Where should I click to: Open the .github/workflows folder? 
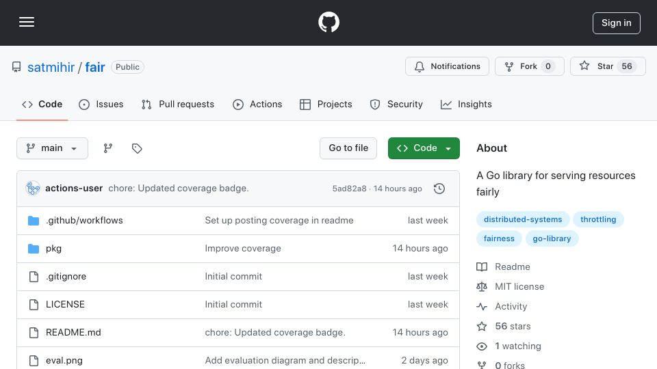tap(84, 221)
